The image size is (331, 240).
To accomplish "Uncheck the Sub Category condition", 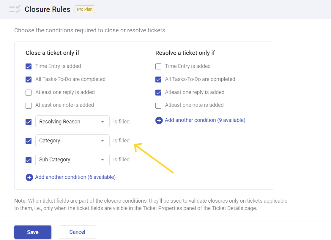I will click(29, 160).
